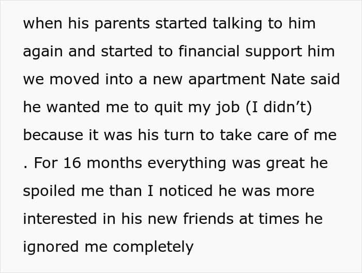This screenshot has width=362, height=273.
Task: Click on the word "quit"
Action: coord(168,108)
